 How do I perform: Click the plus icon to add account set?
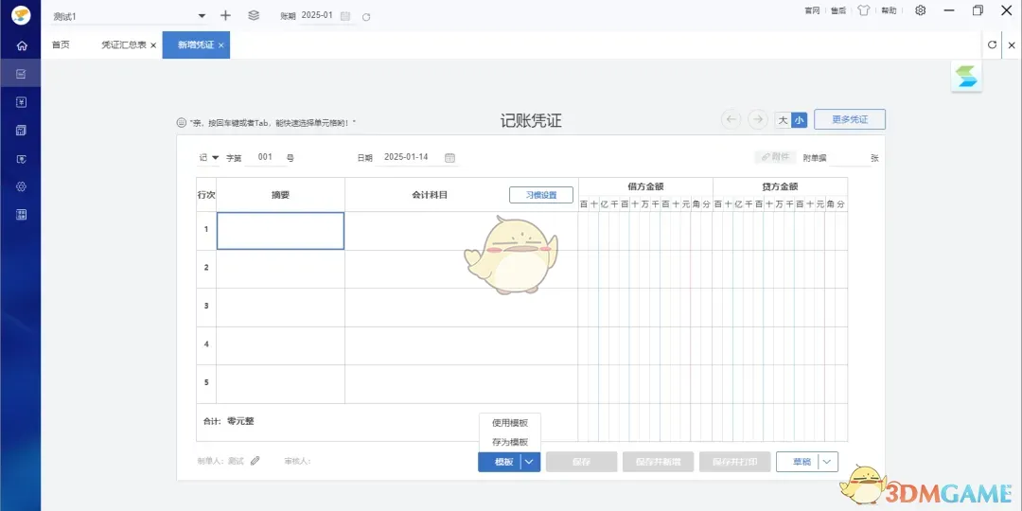coord(225,16)
